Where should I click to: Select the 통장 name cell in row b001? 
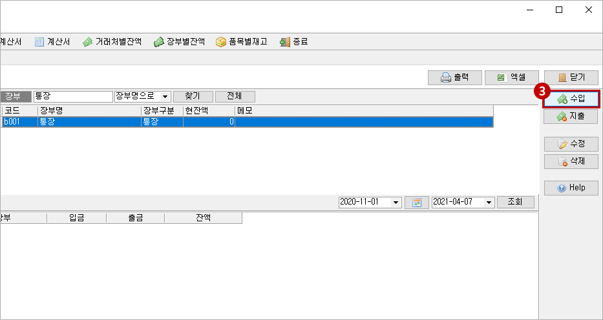(x=89, y=122)
